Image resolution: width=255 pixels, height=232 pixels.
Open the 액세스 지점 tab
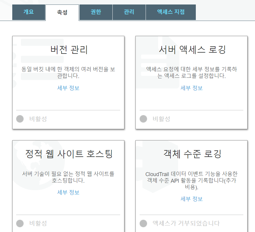pyautogui.click(x=171, y=12)
